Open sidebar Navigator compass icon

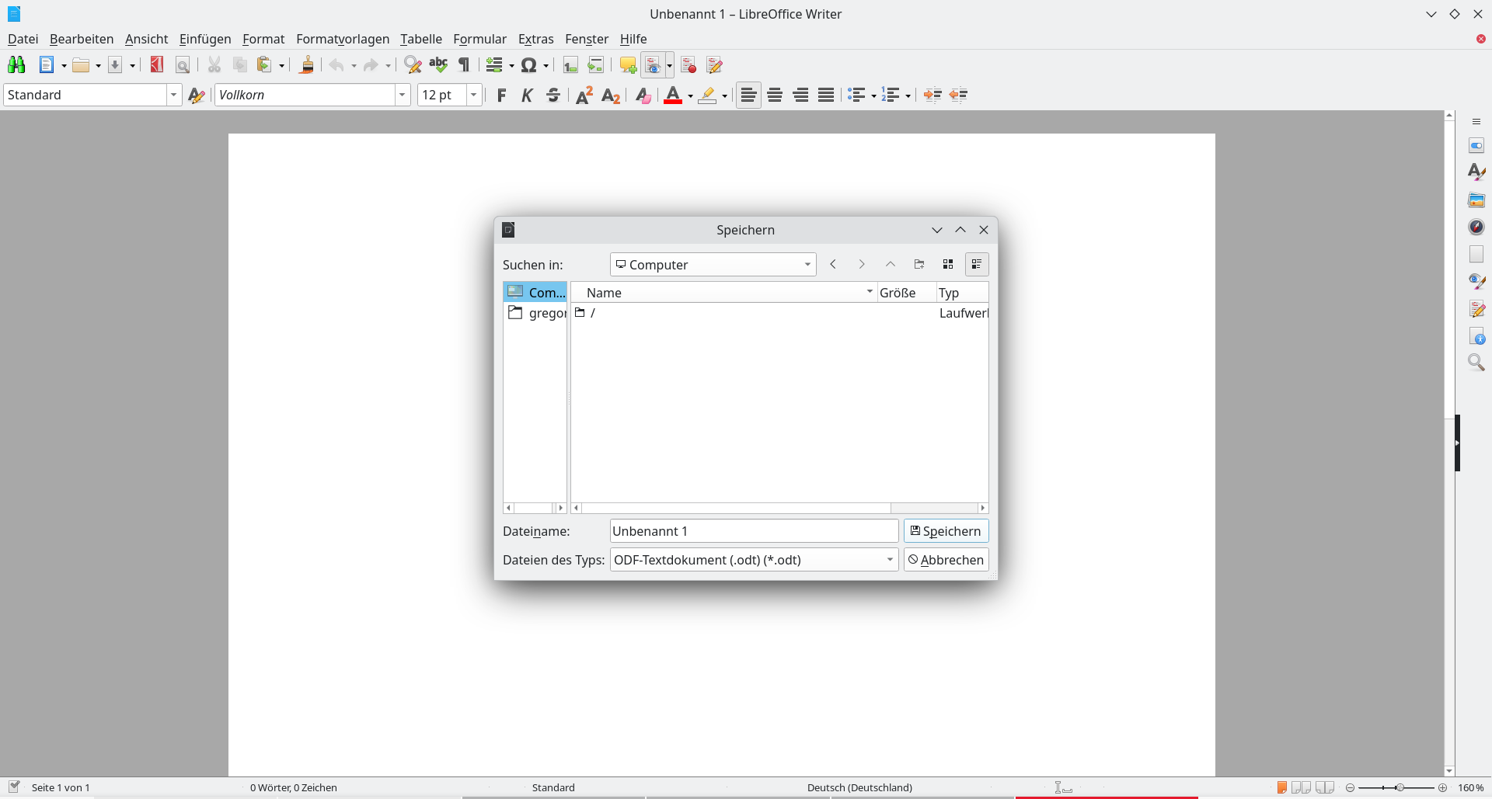1476,227
